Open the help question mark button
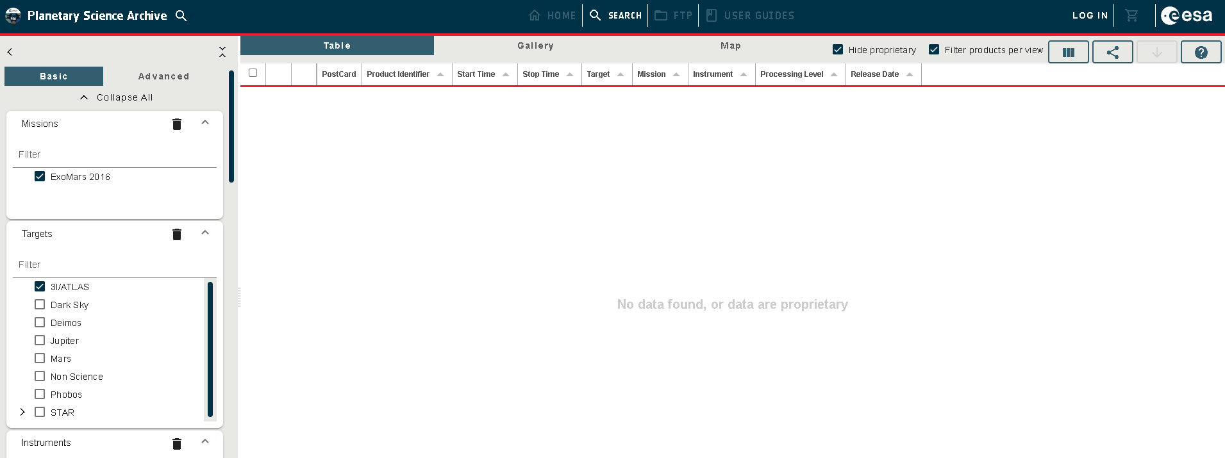Screen dimensions: 1225x458 tap(1201, 53)
